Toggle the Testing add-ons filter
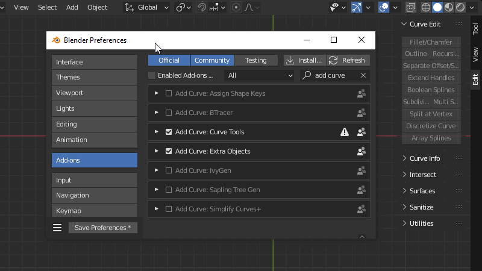The height and width of the screenshot is (271, 482). 255,60
